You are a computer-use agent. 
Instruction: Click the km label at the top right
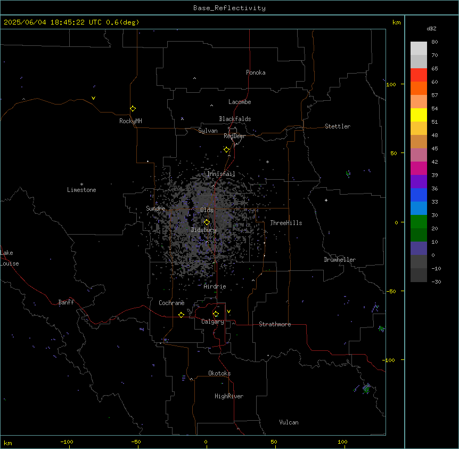point(396,22)
